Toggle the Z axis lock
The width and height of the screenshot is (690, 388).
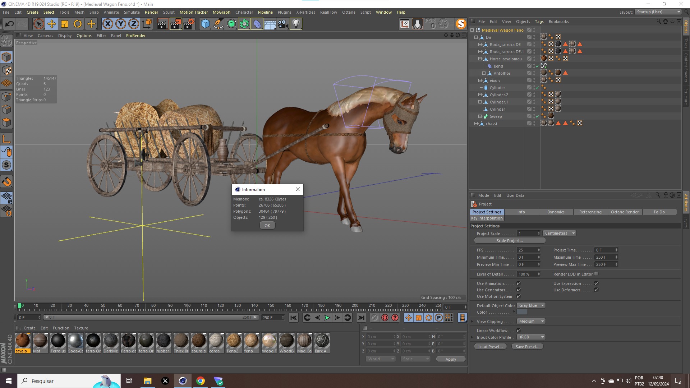coord(134,24)
